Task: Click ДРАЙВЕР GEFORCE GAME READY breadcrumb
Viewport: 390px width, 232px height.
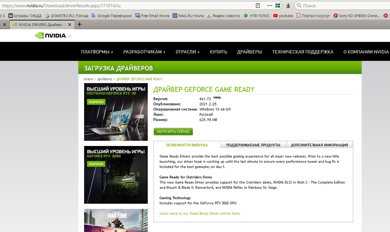Action: (x=140, y=79)
